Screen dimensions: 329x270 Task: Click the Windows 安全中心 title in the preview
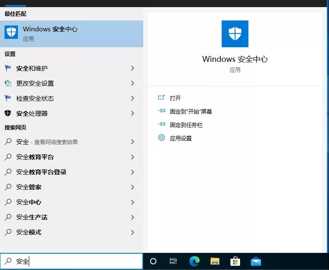pos(235,59)
